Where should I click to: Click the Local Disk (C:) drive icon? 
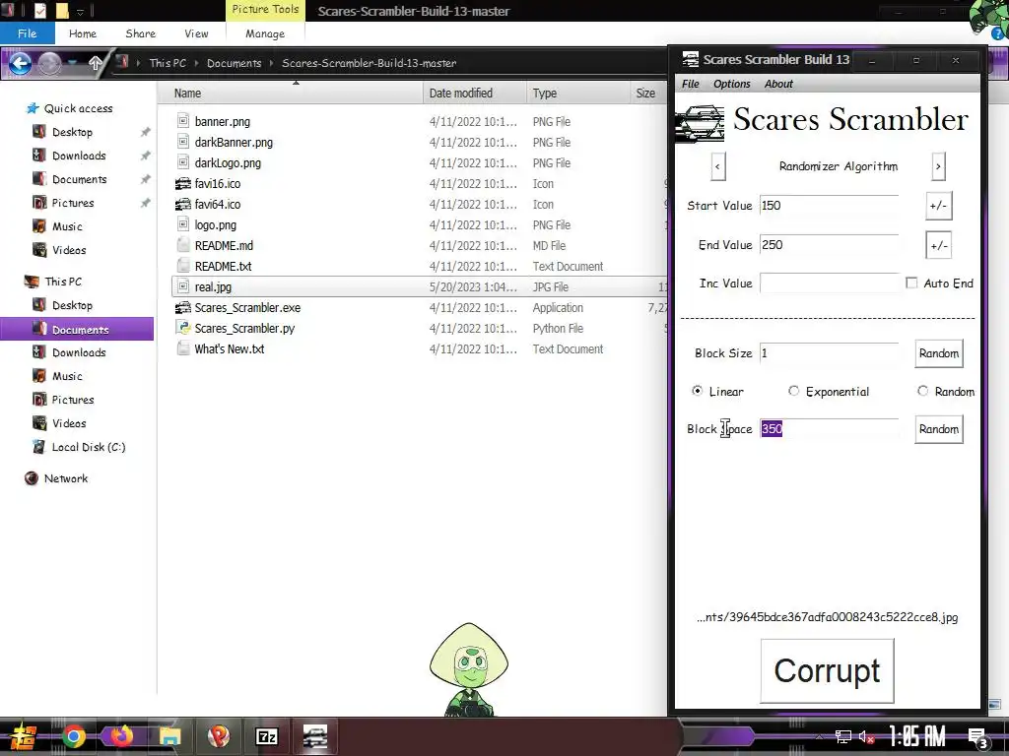[x=39, y=447]
